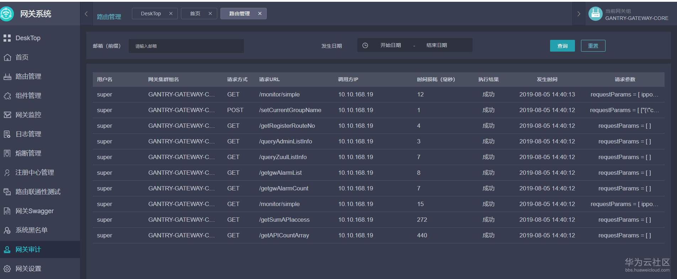The width and height of the screenshot is (677, 279).
Task: Click the 组件管理 puzzle icon
Action: (x=7, y=96)
